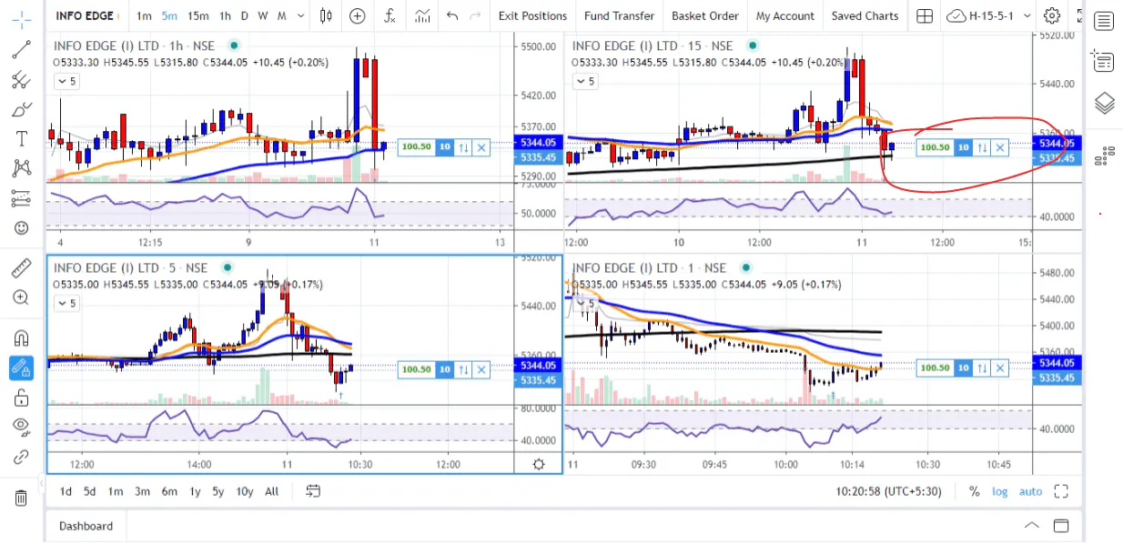Screen dimensions: 1123x544
Task: Open 5 minute chart pane settings gear
Action: click(x=539, y=464)
